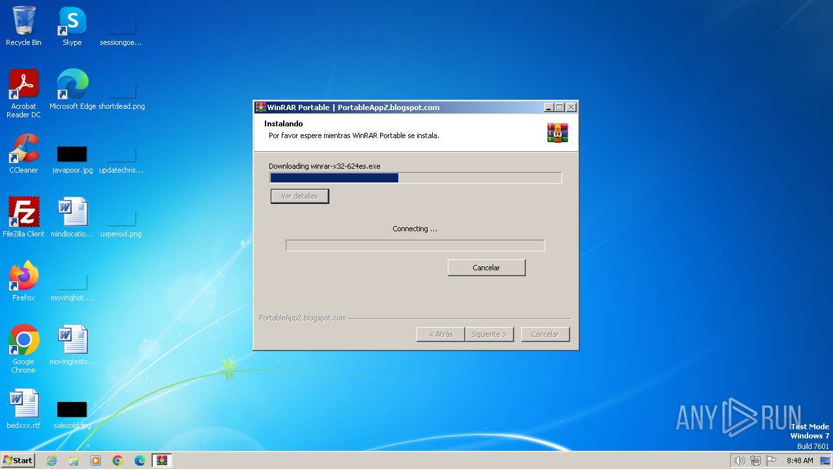Open FileZilla Client shortcut

pos(23,218)
